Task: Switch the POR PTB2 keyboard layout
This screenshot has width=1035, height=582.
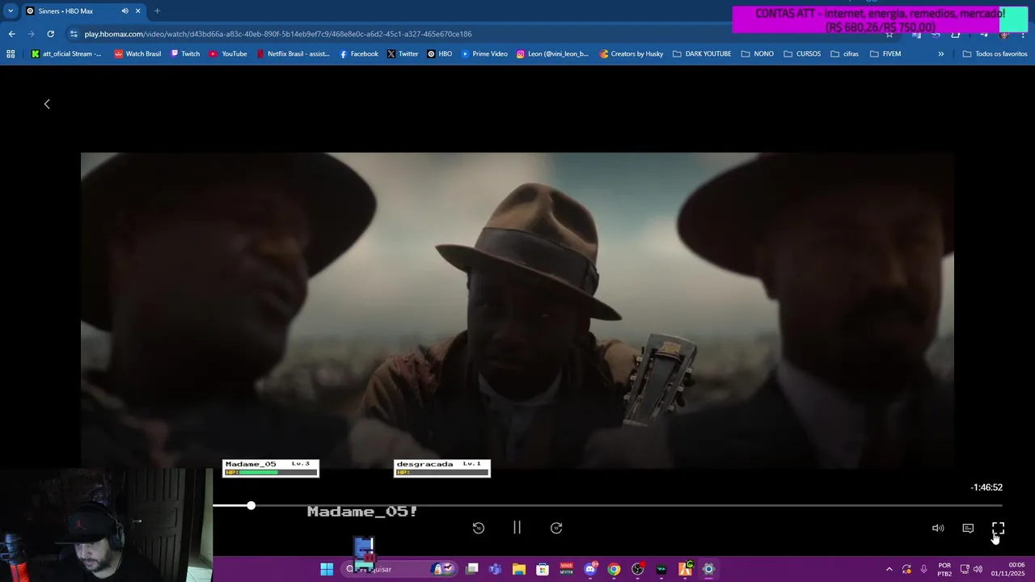Action: [944, 569]
